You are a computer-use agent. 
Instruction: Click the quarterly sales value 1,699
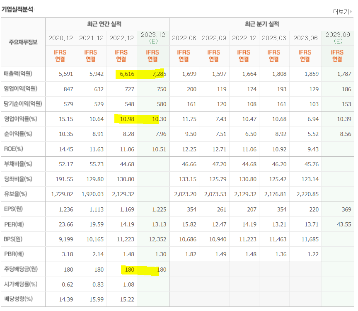[x=189, y=74]
